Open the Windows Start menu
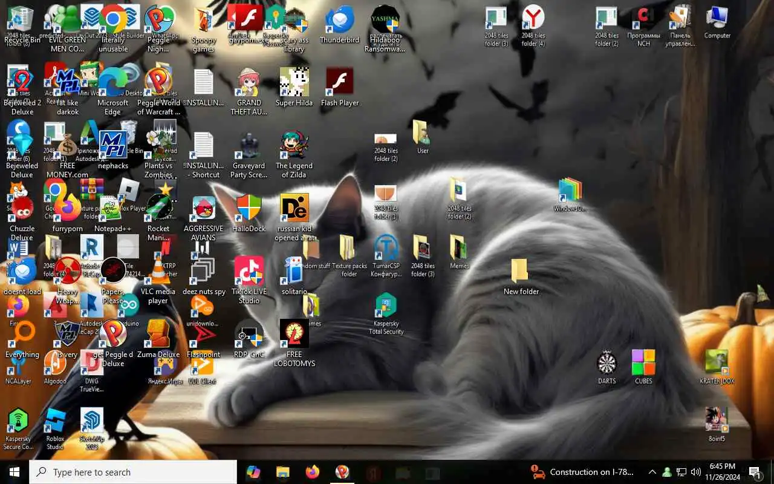 15,472
